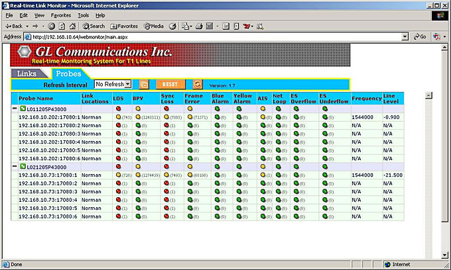Click Sync Loss indicator for 192.168.10.202:17080:2

click(x=166, y=125)
